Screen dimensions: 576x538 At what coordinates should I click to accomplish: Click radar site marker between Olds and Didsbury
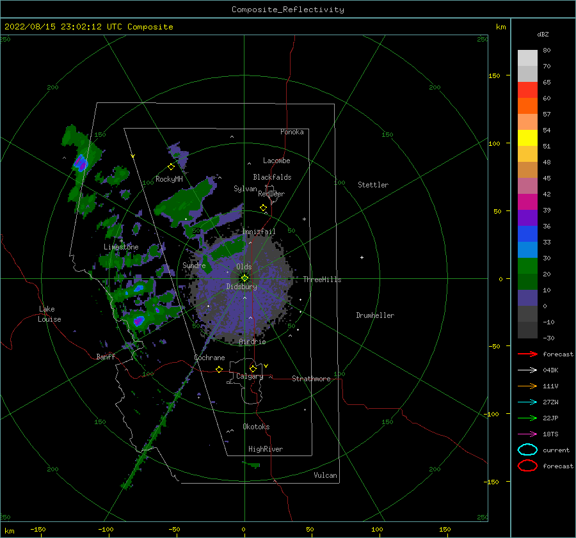point(244,278)
